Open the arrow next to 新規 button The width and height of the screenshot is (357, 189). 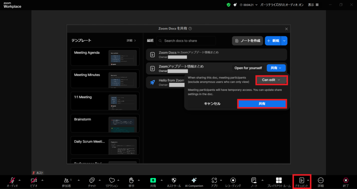click(284, 41)
